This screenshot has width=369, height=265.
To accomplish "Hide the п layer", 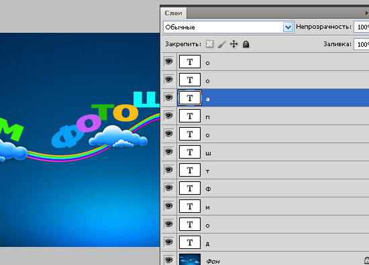I will point(168,116).
